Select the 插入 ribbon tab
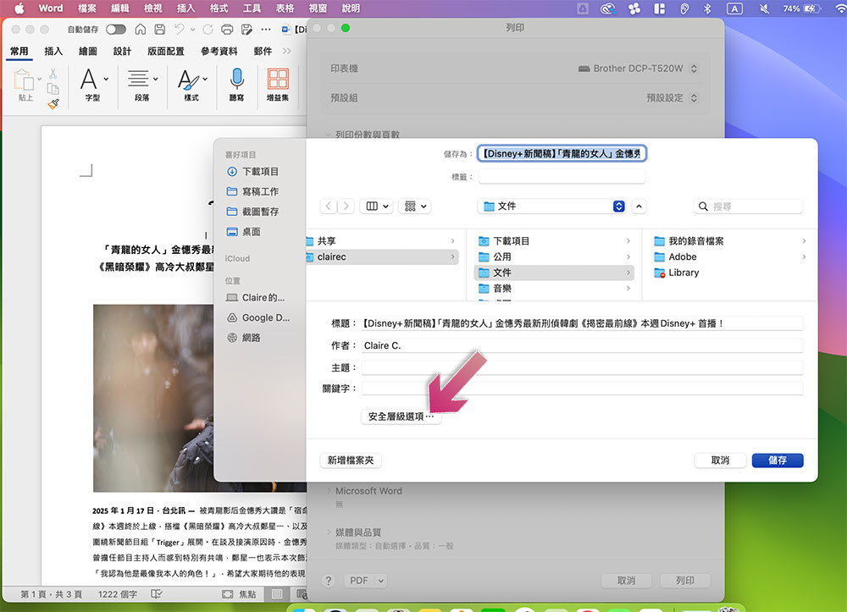847x612 pixels. (53, 52)
